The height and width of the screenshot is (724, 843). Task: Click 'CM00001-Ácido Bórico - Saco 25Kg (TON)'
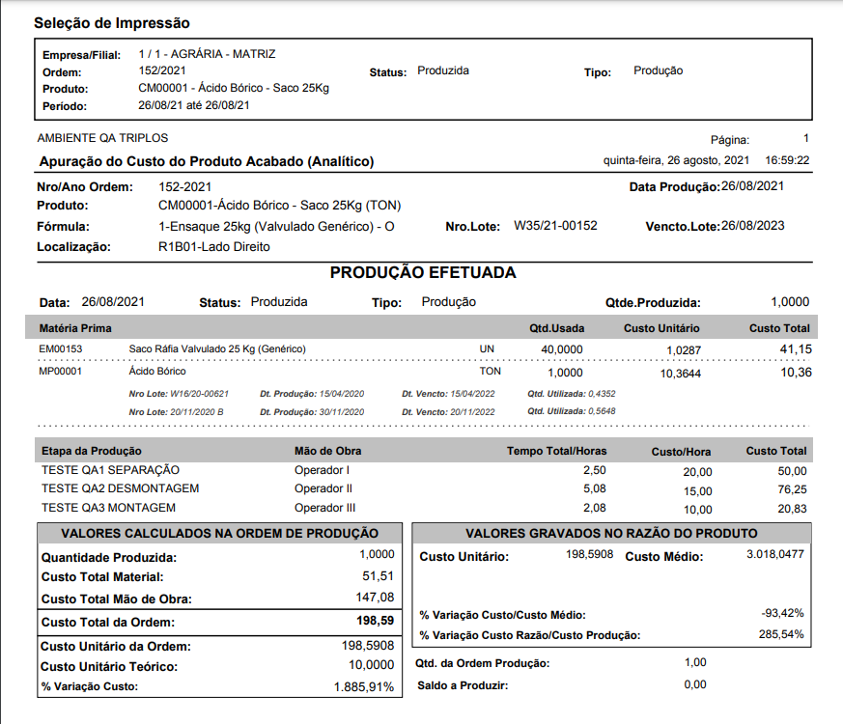pyautogui.click(x=280, y=206)
